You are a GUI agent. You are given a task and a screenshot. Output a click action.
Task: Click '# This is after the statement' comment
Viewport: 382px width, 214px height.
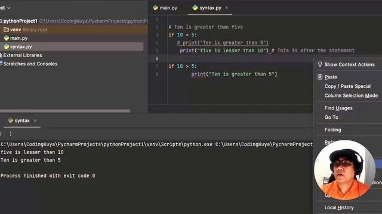(x=313, y=51)
